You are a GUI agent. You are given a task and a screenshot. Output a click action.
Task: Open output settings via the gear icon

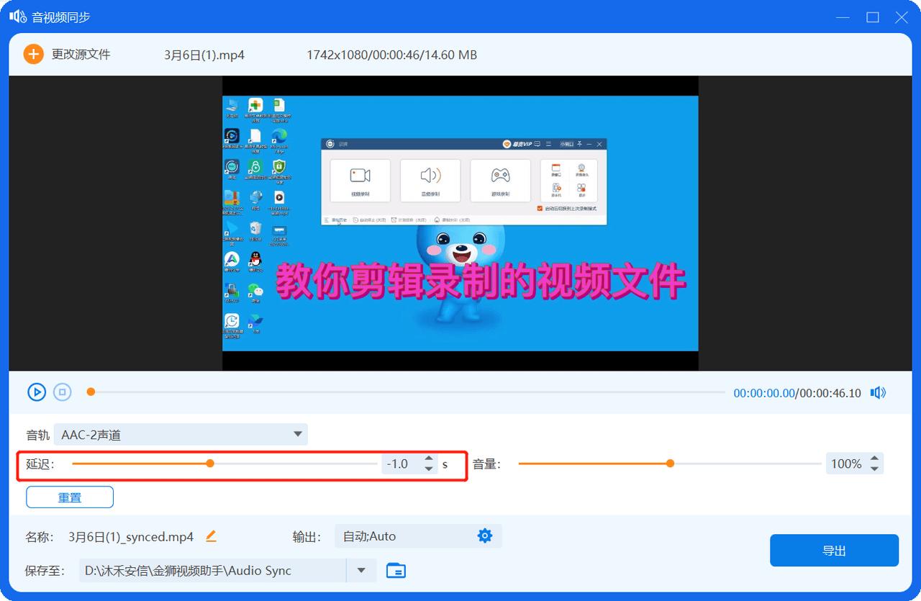pyautogui.click(x=484, y=536)
